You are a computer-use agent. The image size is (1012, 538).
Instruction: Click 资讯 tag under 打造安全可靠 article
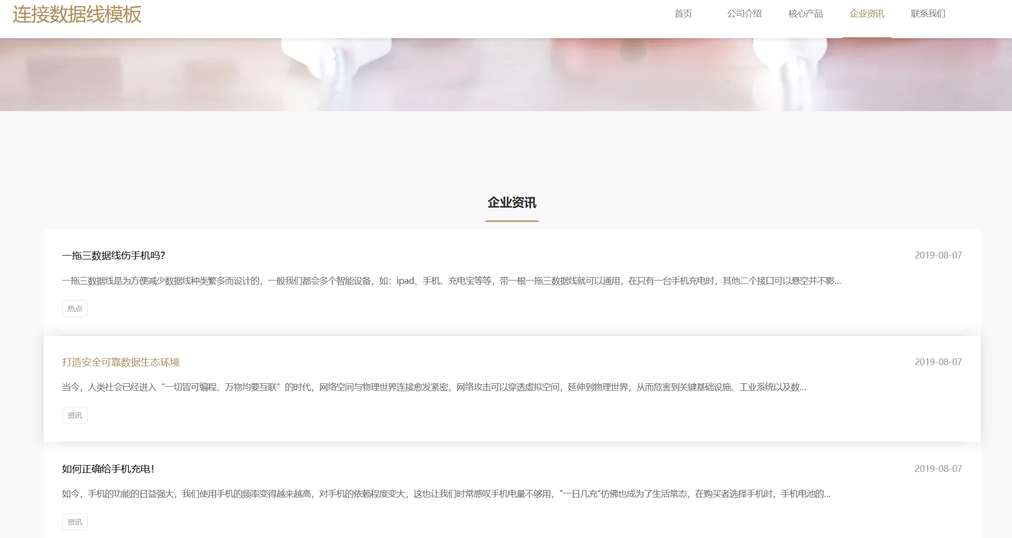click(x=74, y=416)
